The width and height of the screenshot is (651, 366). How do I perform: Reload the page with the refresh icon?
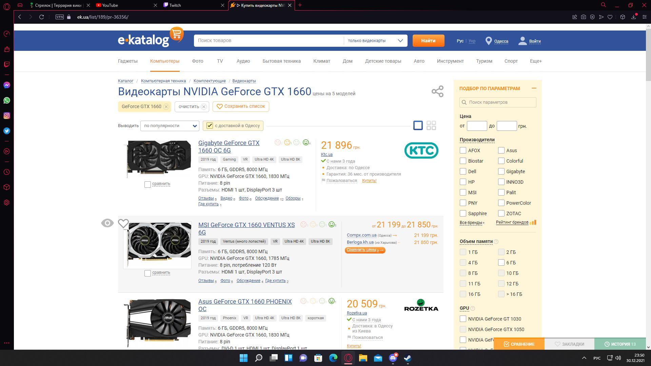click(x=41, y=17)
